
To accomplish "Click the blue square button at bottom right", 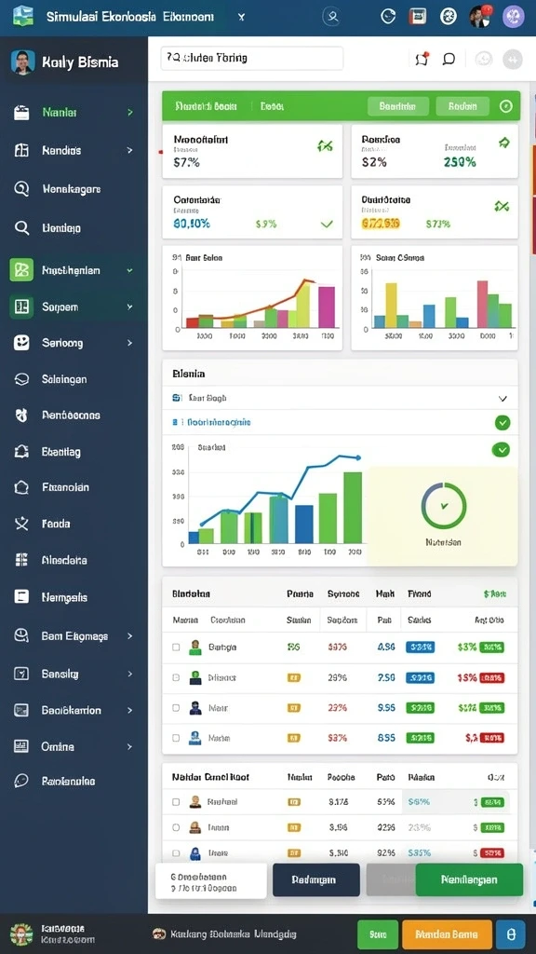I will click(x=511, y=934).
